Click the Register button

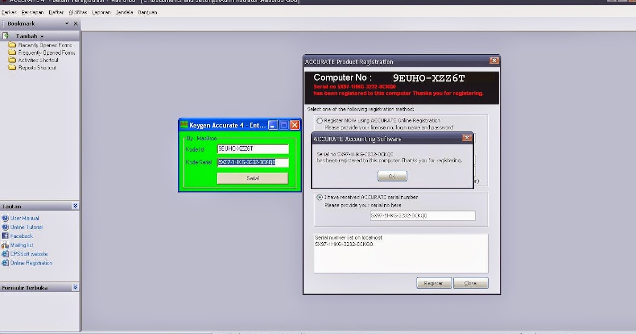tap(434, 283)
